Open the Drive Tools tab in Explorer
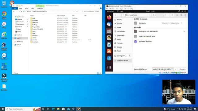 pyautogui.click(x=40, y=8)
